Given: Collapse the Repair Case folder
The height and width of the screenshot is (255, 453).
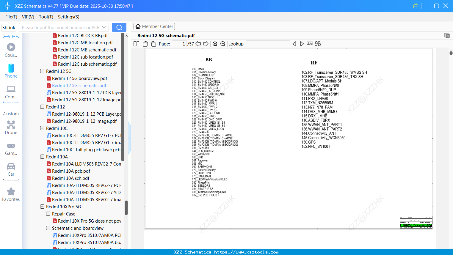Looking at the screenshot, I should pyautogui.click(x=48, y=214).
